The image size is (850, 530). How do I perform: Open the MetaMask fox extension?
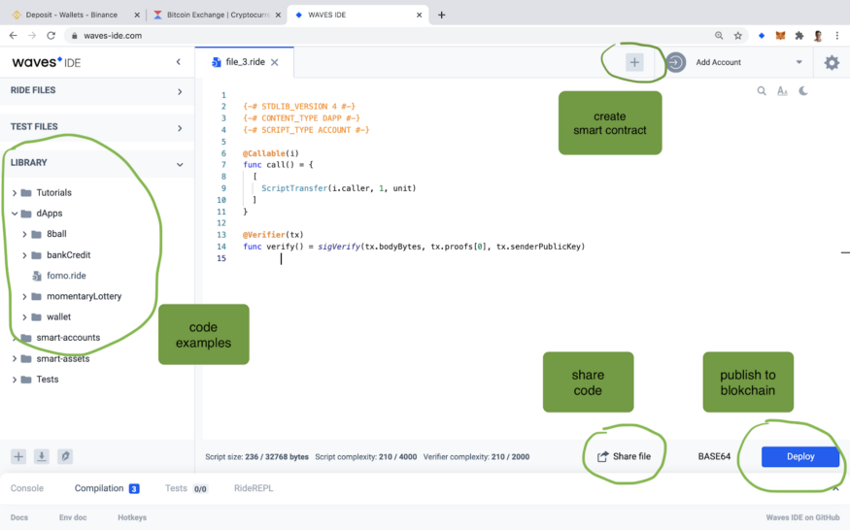(x=780, y=36)
